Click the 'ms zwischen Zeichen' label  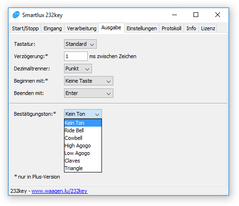[113, 56]
